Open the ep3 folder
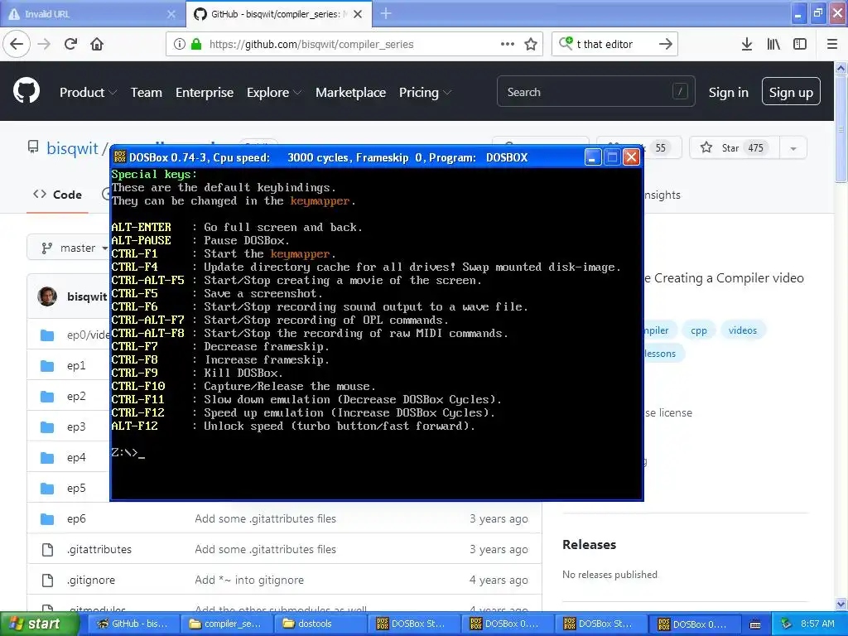 pyautogui.click(x=76, y=427)
